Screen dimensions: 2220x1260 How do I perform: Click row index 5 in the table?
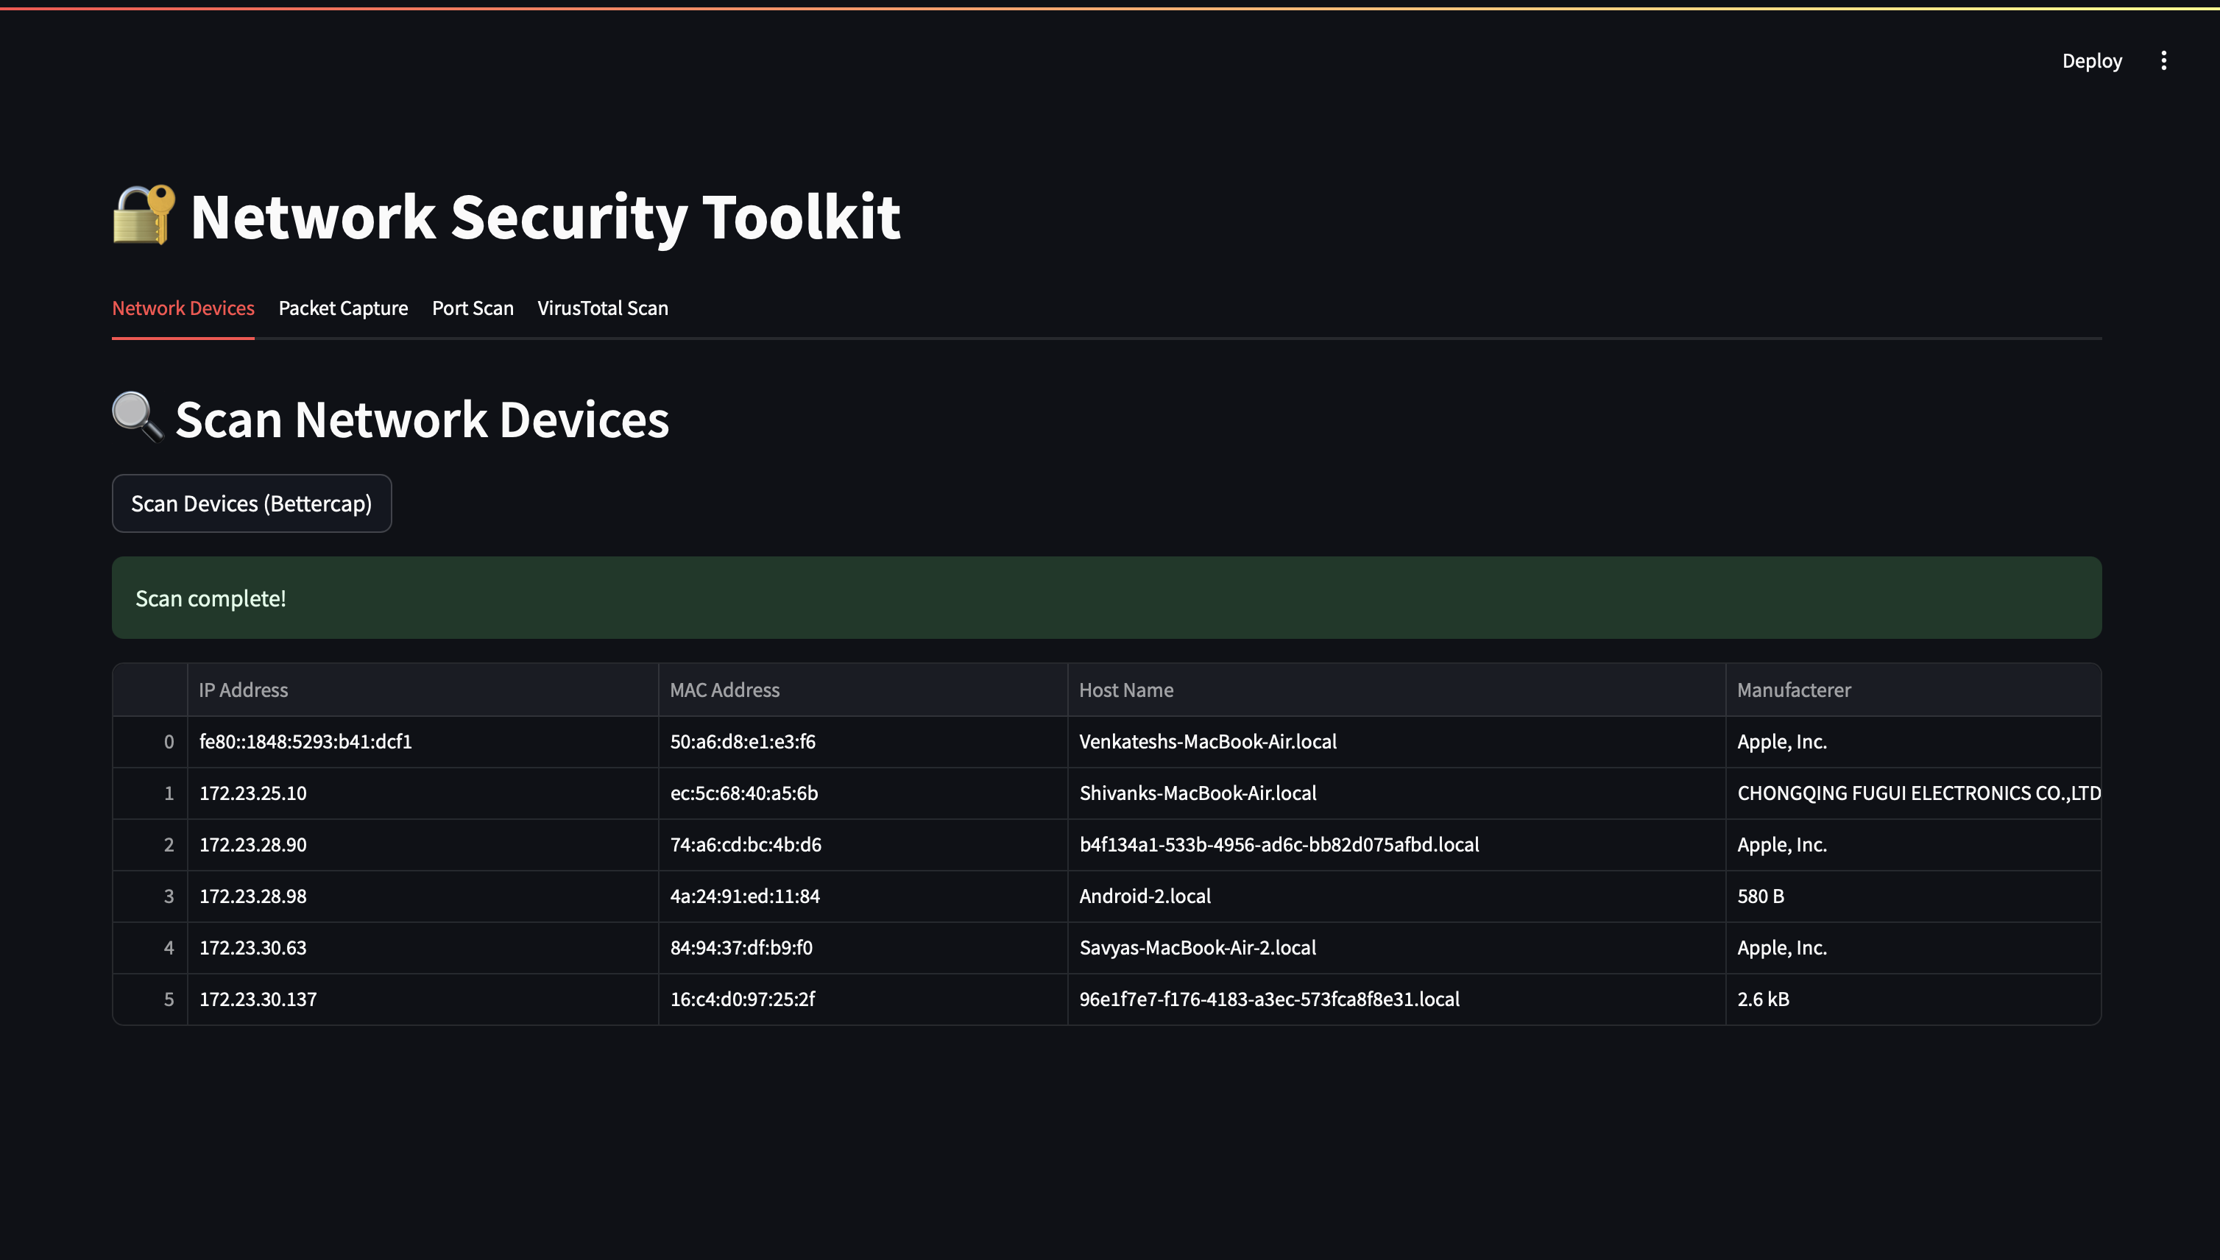[169, 999]
